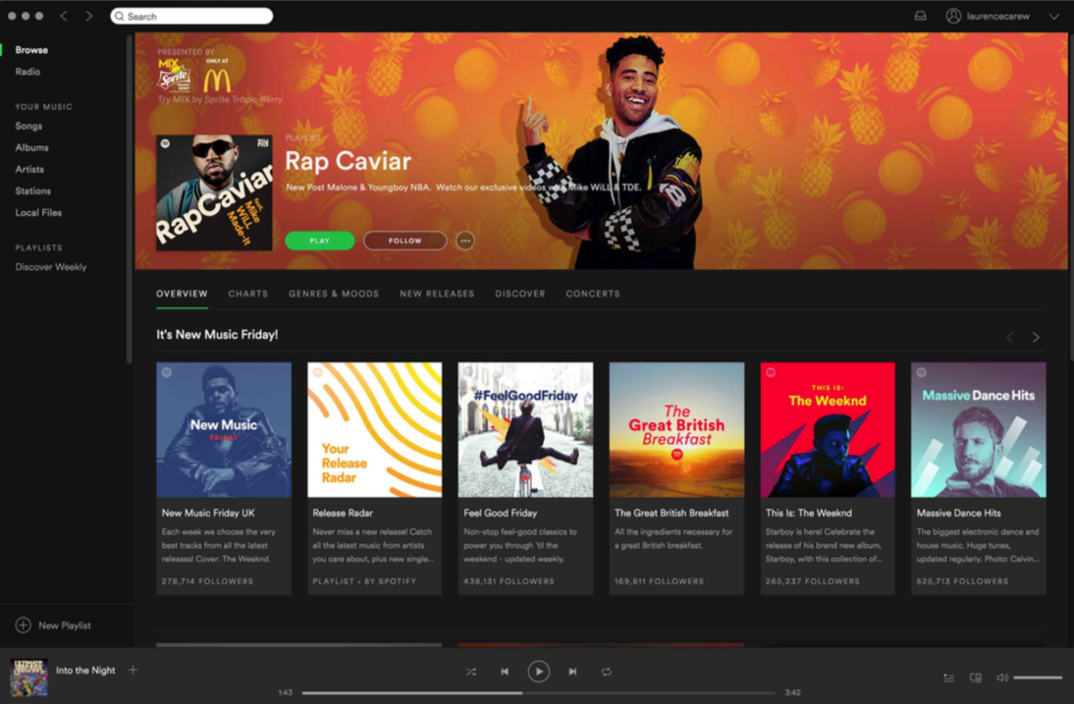The width and height of the screenshot is (1074, 704).
Task: Open the play queue icon
Action: pyautogui.click(x=948, y=677)
